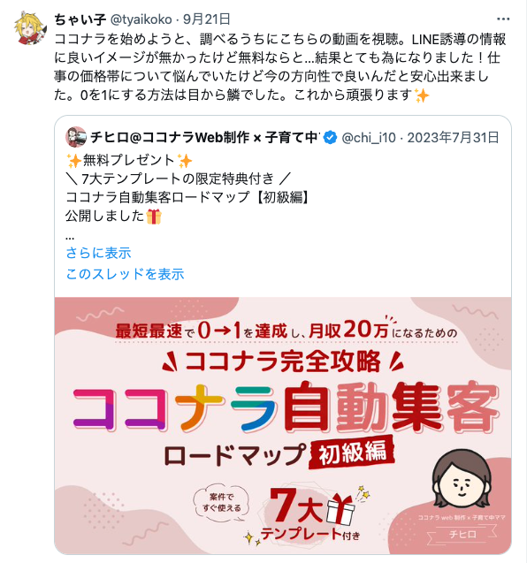Click the sparkle emoji after 頑張ります

[422, 95]
